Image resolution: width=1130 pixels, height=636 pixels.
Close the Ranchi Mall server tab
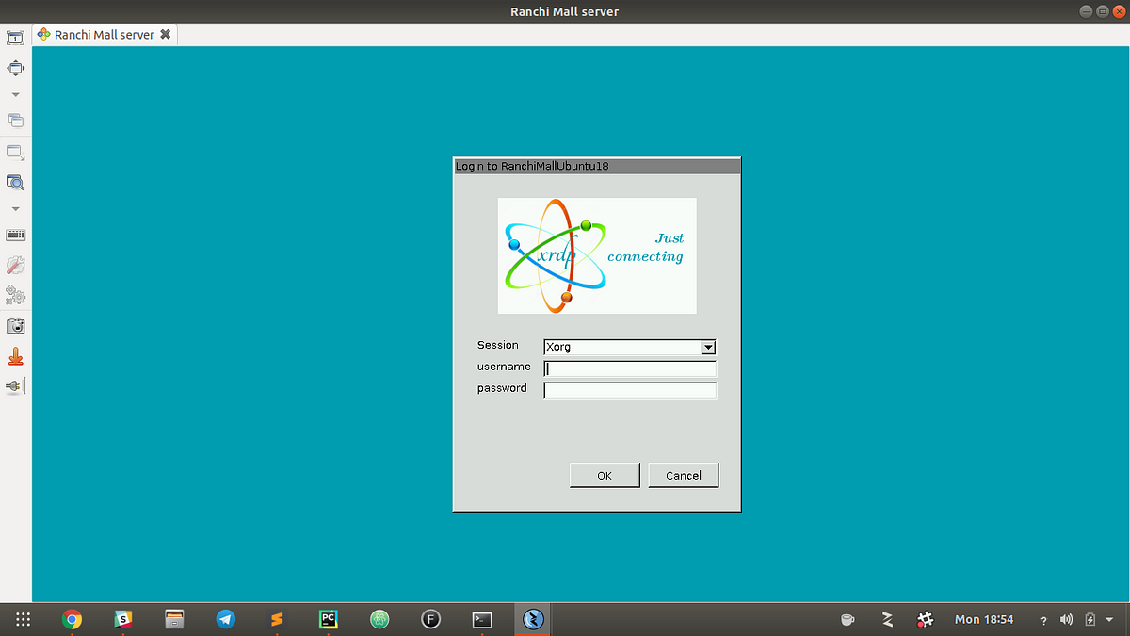point(166,35)
